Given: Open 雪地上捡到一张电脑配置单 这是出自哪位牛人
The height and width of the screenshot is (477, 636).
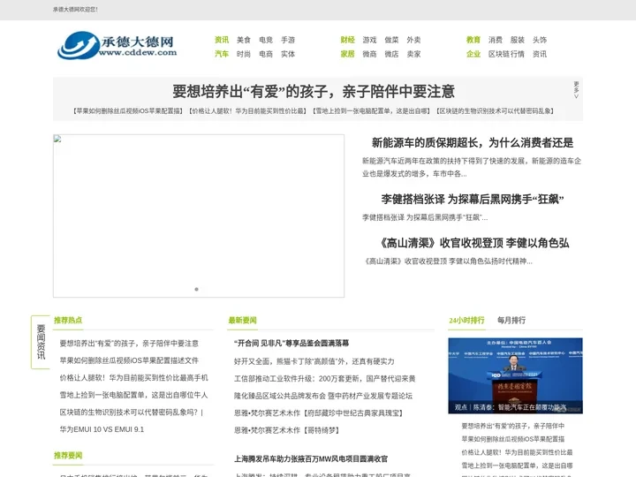Looking at the screenshot, I should coord(133,395).
